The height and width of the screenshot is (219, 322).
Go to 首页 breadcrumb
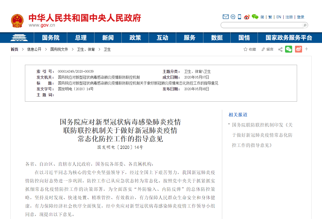(x=15, y=49)
